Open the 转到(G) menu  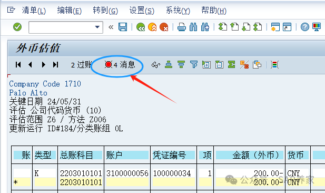[105, 11]
